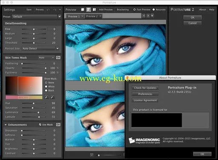Select horizontal split preview layout icon
Screen dimensions: 218x160
click(x=89, y=9)
